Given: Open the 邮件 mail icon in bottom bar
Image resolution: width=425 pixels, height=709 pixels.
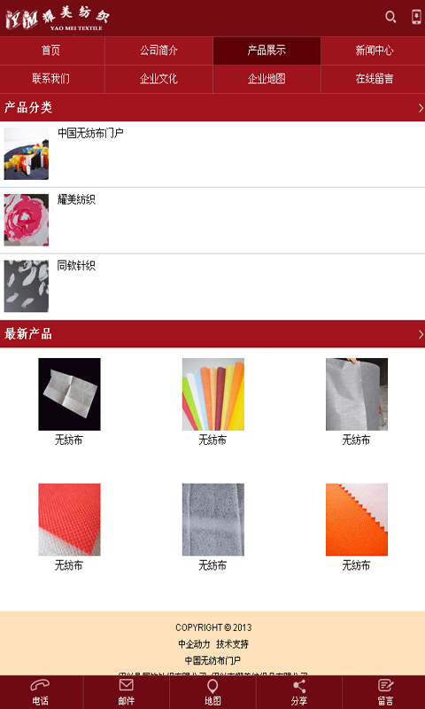Looking at the screenshot, I should point(126,685).
